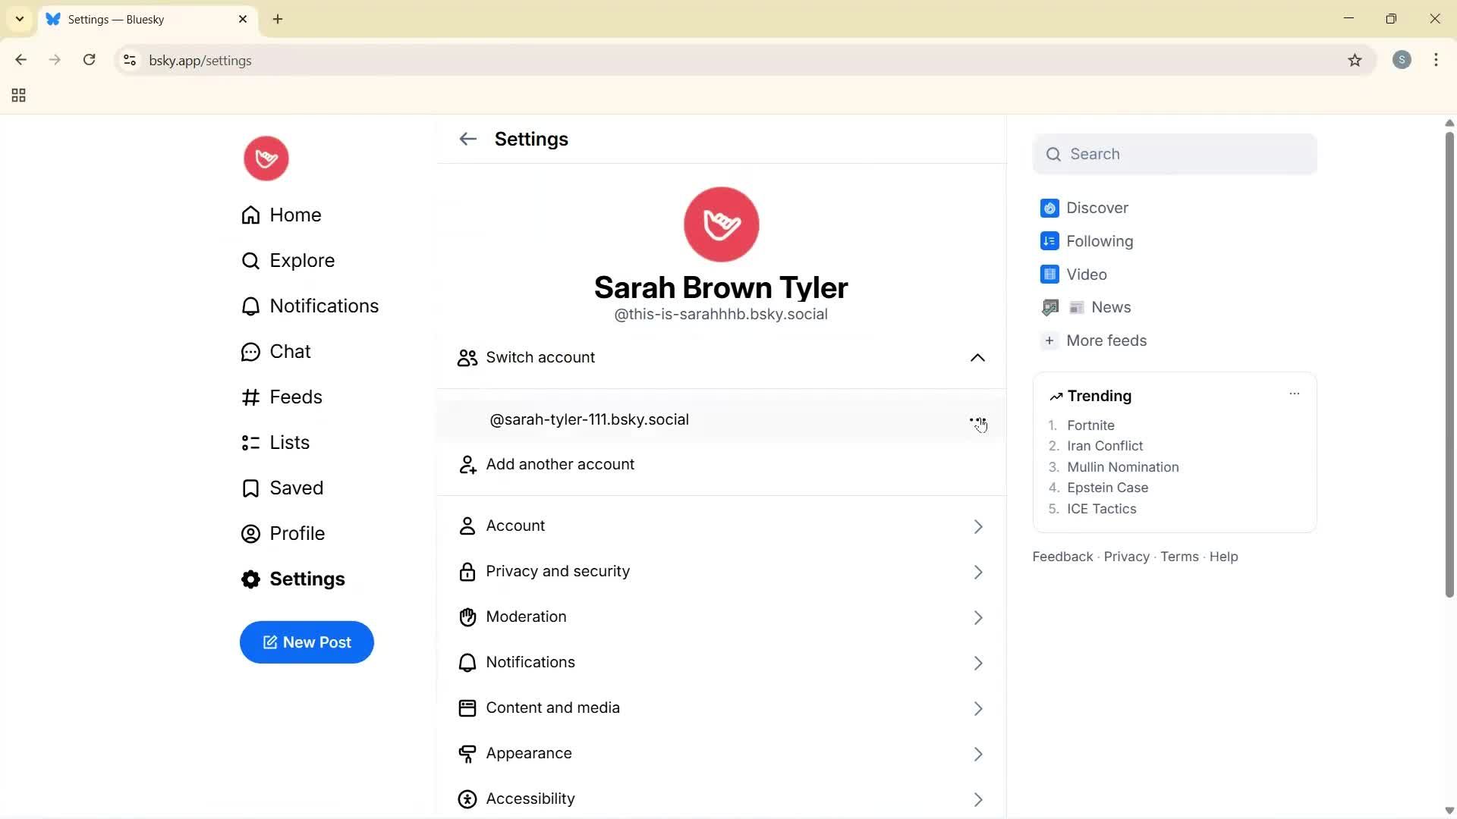Select the Chat icon in the sidebar
The width and height of the screenshot is (1457, 819).
pyautogui.click(x=250, y=351)
